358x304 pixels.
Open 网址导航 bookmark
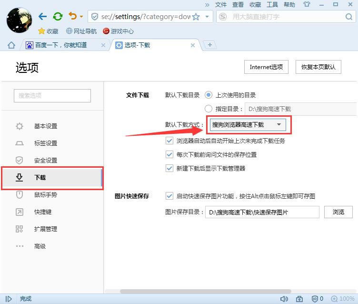[x=81, y=31]
